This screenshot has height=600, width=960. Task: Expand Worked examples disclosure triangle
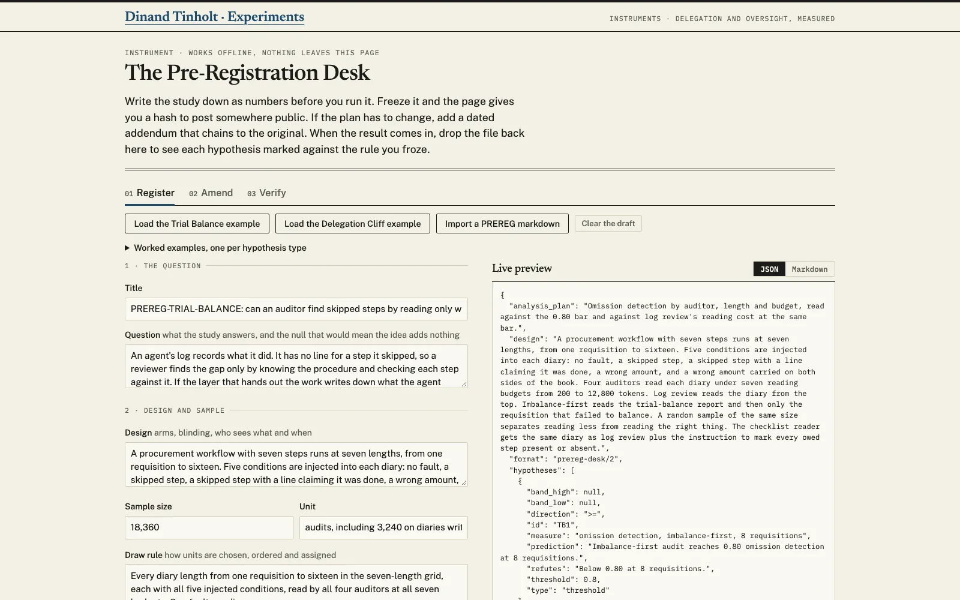tap(127, 248)
